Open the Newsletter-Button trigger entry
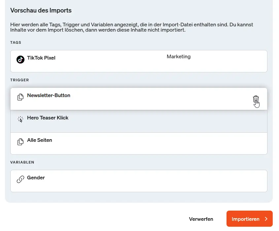 [x=49, y=95]
